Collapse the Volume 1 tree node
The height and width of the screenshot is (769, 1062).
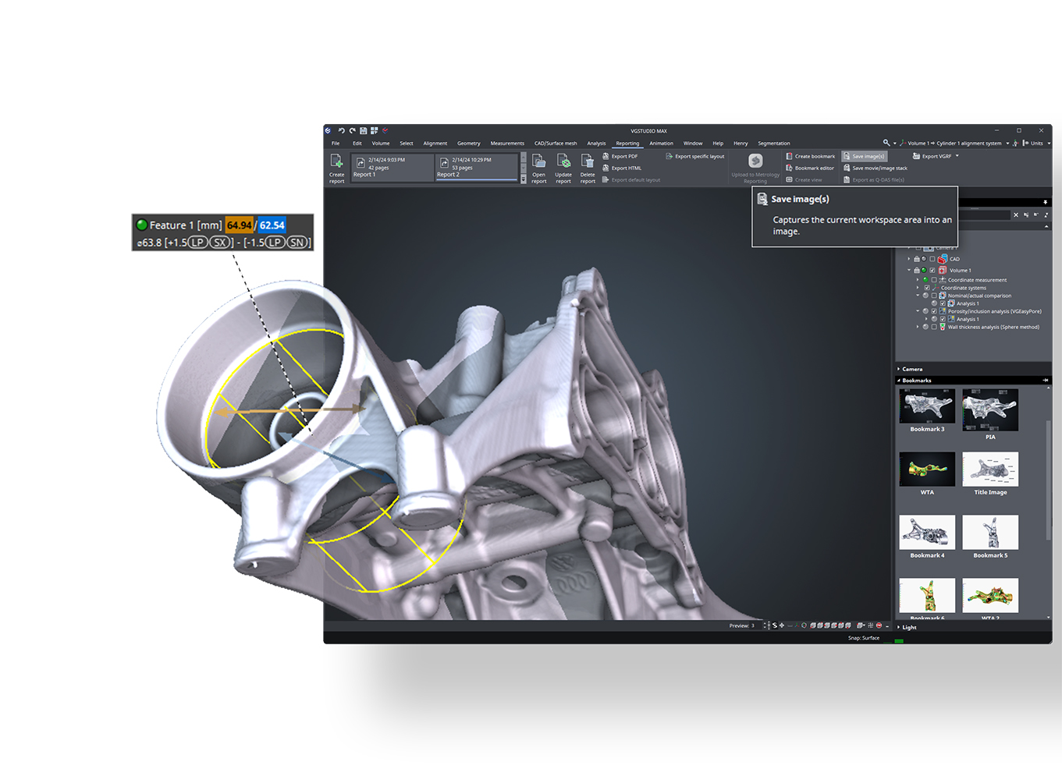click(908, 271)
